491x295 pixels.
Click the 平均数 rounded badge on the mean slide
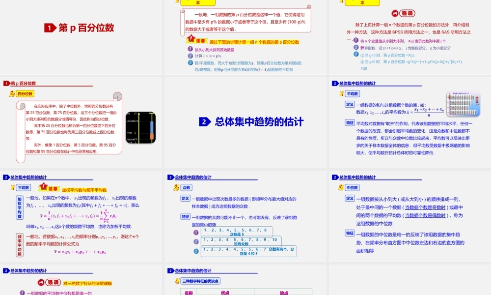tap(353, 93)
